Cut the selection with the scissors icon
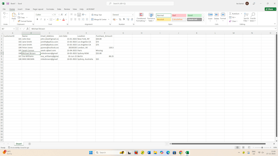Image resolution: width=278 pixels, height=156 pixels. (19, 13)
